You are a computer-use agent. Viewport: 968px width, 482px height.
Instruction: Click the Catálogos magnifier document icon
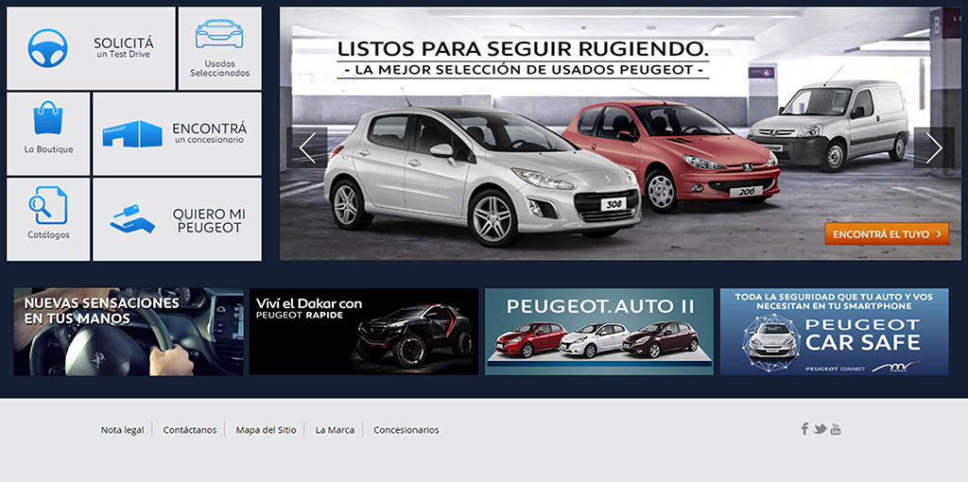48,205
